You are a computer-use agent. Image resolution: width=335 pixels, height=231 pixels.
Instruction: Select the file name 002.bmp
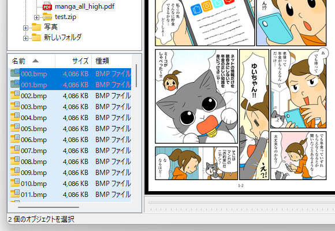pyautogui.click(x=33, y=96)
